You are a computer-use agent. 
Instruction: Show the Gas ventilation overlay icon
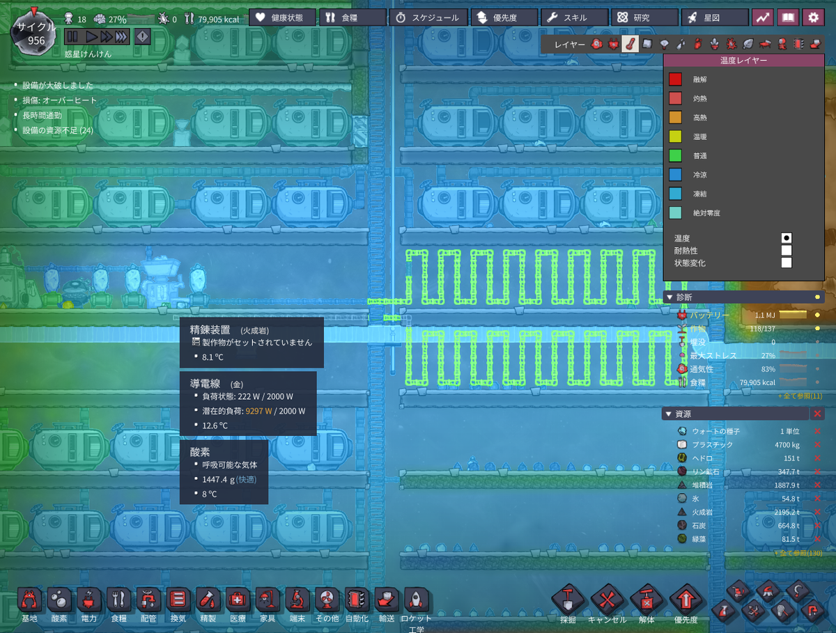point(697,45)
